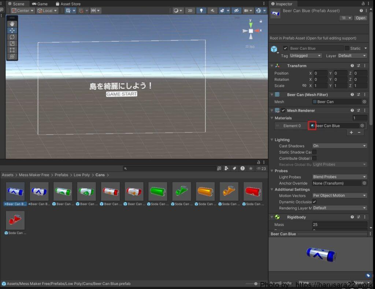The height and width of the screenshot is (289, 375).
Task: Select the Hand (View) tool
Action: [x=12, y=24]
